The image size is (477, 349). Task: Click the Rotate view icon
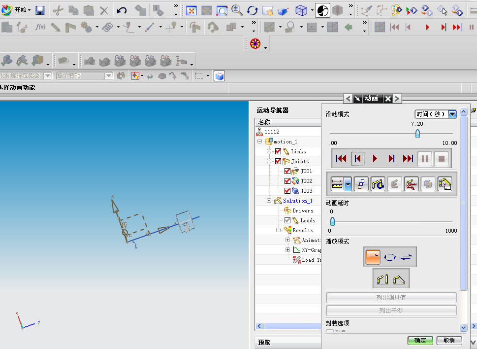point(252,11)
